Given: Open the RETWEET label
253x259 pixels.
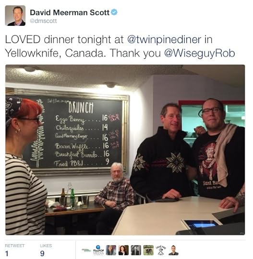Looking at the screenshot, I should point(15,246).
